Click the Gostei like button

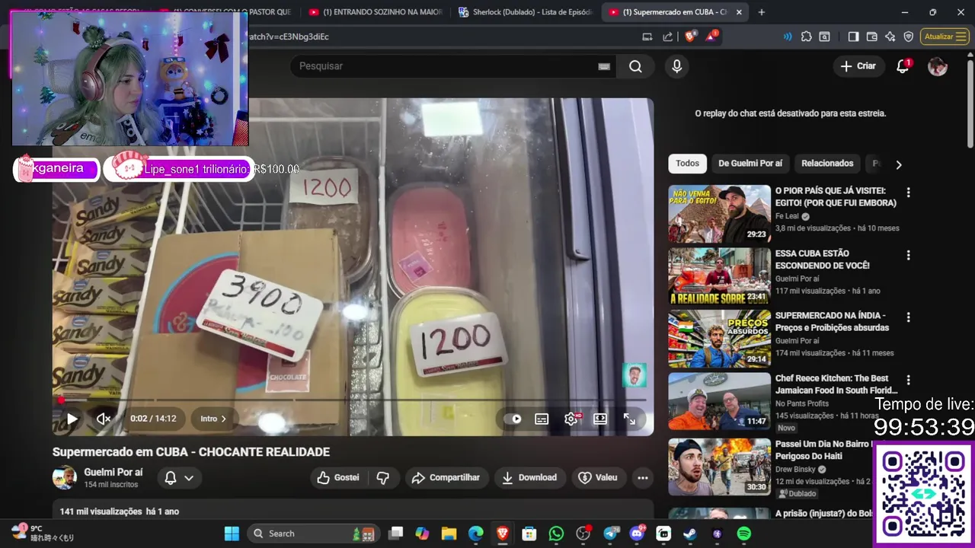tap(338, 477)
